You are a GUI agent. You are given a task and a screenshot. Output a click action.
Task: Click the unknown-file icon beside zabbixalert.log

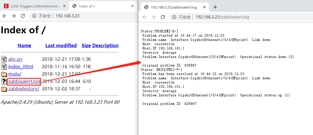tap(4, 82)
